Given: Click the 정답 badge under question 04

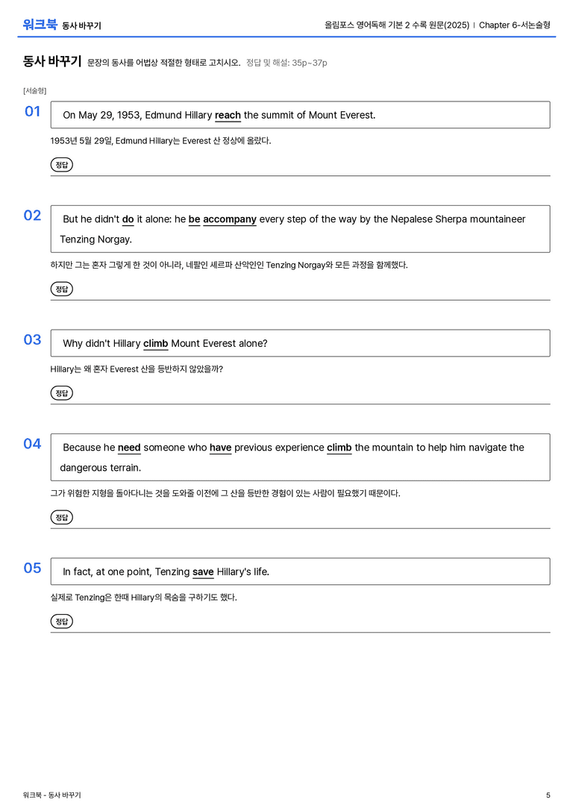Looking at the screenshot, I should 61,517.
